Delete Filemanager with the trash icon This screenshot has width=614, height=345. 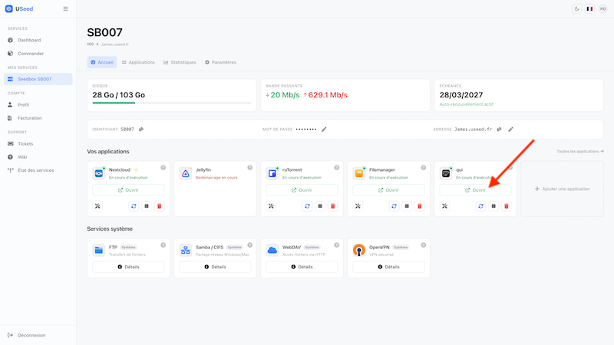(420, 206)
